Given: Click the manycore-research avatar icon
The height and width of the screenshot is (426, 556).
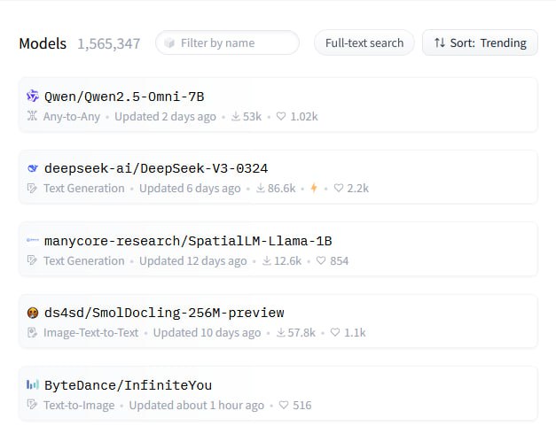Looking at the screenshot, I should 33,241.
